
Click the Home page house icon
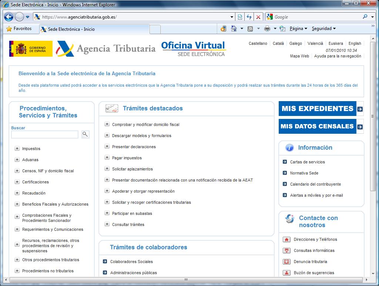[x=234, y=29]
